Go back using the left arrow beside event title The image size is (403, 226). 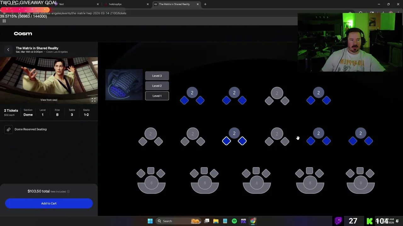[8, 50]
